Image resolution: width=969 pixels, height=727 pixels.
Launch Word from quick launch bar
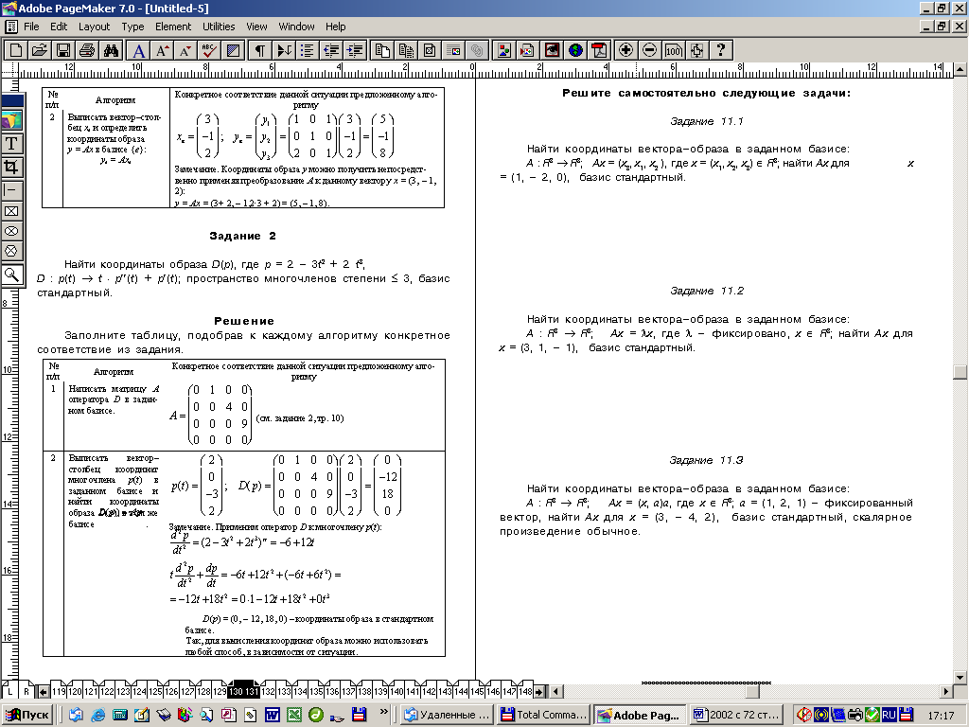(272, 716)
